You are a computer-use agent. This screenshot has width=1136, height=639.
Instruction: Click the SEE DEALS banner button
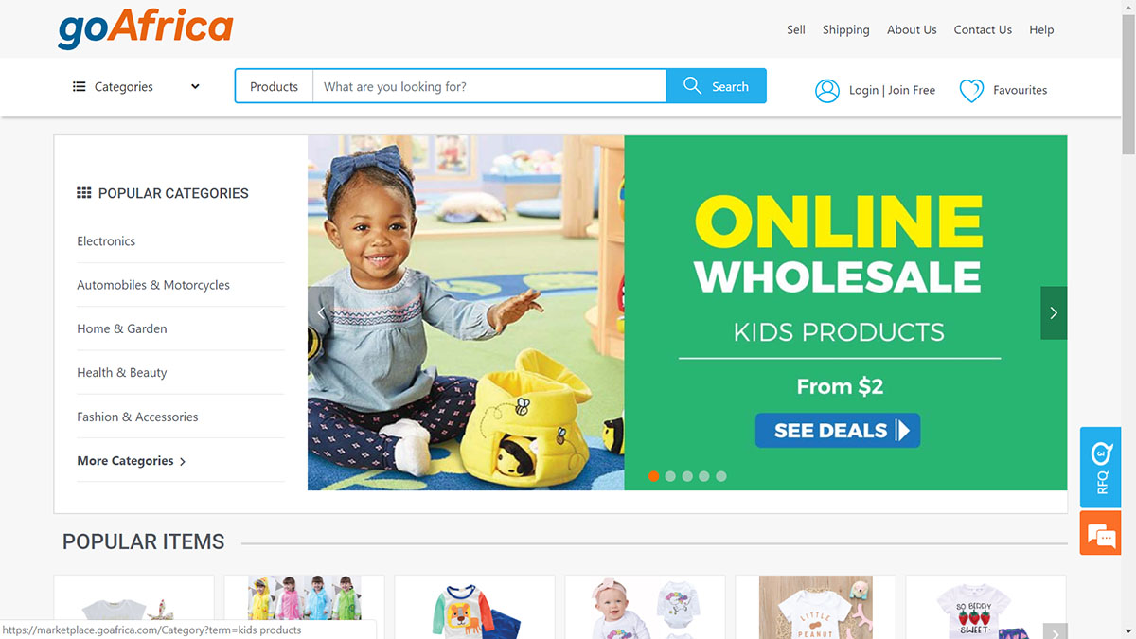pyautogui.click(x=838, y=431)
